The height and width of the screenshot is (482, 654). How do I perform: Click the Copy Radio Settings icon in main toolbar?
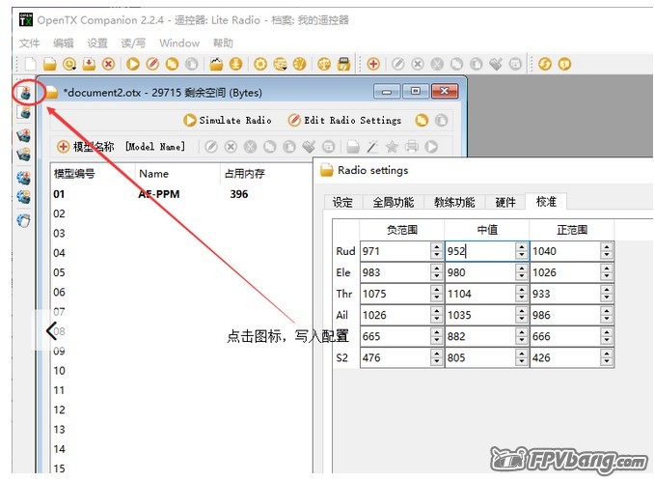tap(172, 64)
